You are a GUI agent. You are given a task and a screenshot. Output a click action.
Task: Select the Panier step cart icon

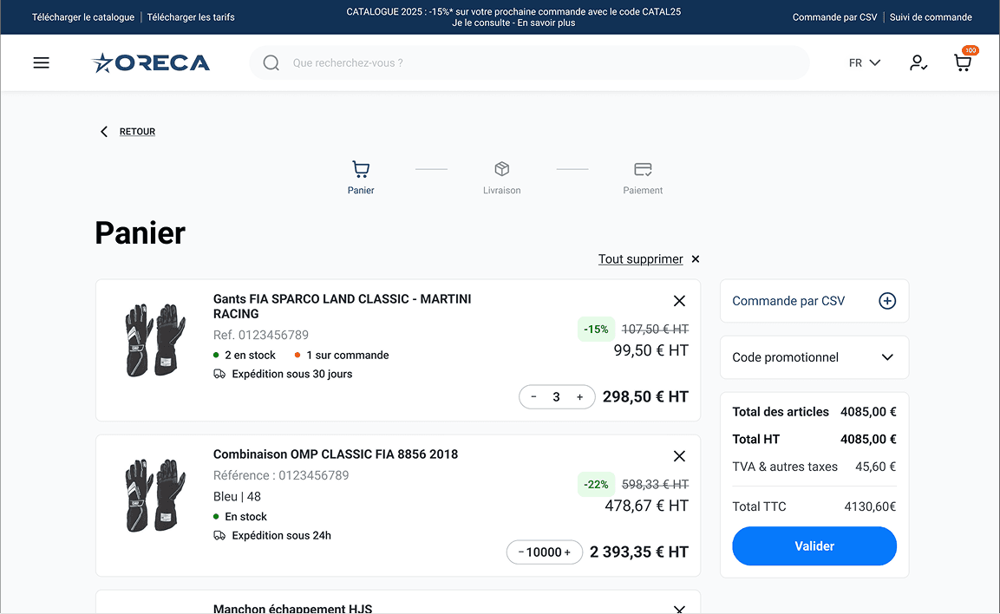[x=361, y=169]
